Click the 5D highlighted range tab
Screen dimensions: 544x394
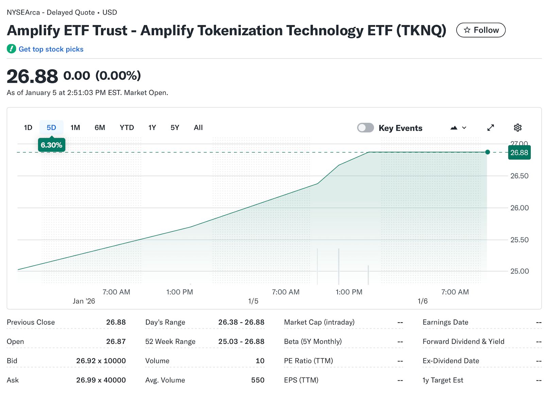(x=51, y=128)
